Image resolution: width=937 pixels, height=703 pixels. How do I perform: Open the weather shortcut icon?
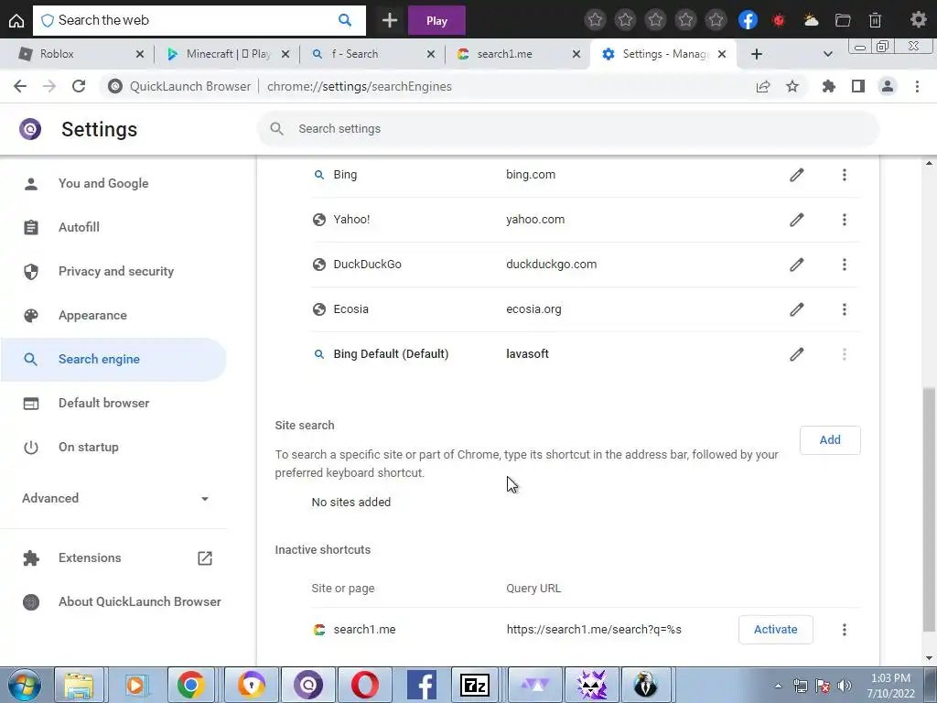[811, 20]
